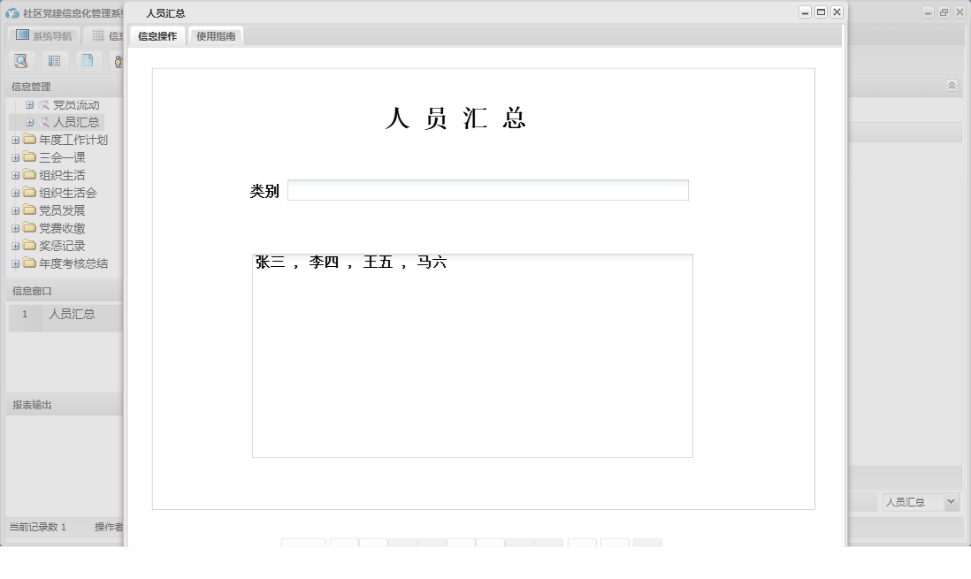The height and width of the screenshot is (579, 971).
Task: Expand the 组织生活 folder in the sidebar
Action: click(15, 174)
